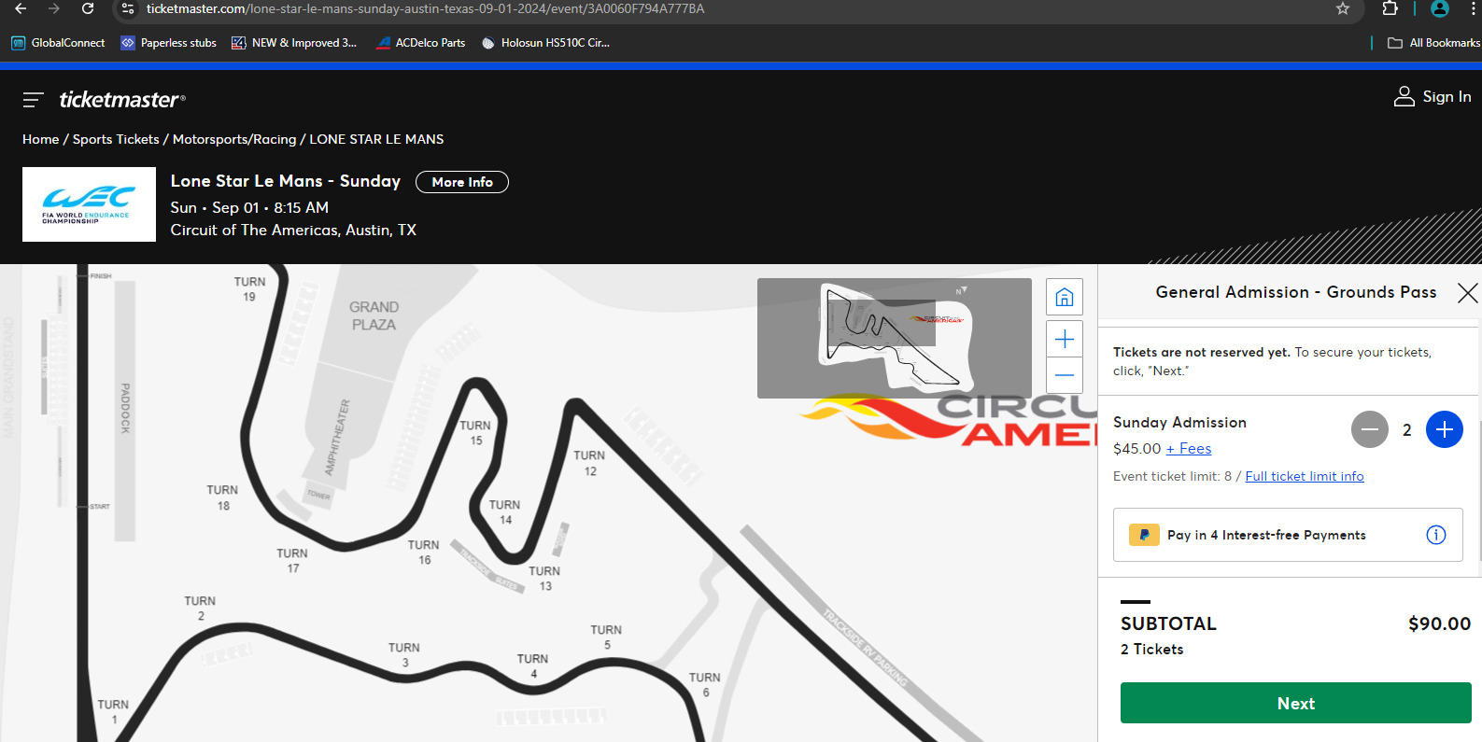
Task: Open the Sports Tickets breadcrumb
Action: coord(116,139)
